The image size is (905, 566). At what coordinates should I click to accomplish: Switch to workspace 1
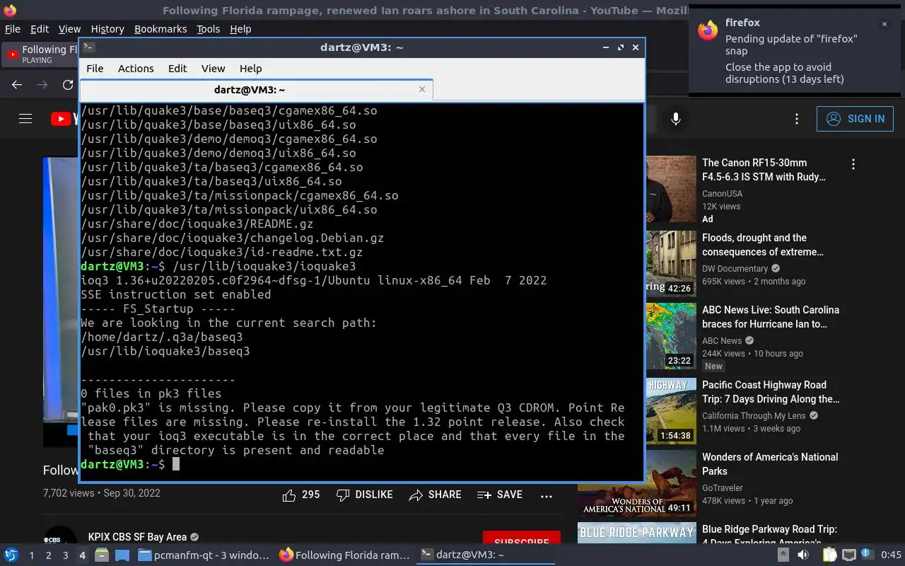pos(31,555)
